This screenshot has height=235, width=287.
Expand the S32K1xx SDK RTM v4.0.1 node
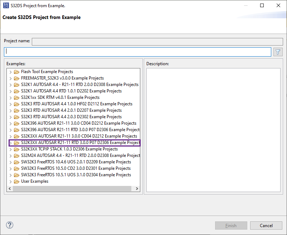tap(10, 97)
